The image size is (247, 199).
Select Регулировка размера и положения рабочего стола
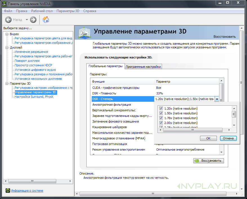[x=44, y=74]
